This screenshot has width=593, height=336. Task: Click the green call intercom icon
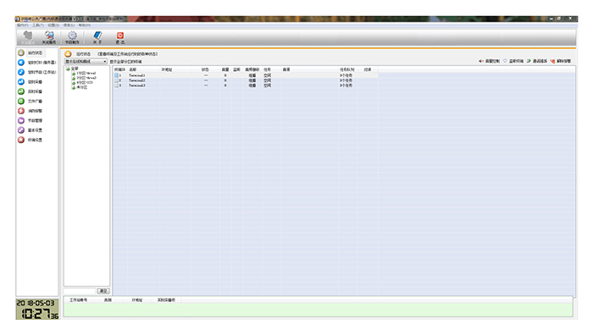coord(529,61)
